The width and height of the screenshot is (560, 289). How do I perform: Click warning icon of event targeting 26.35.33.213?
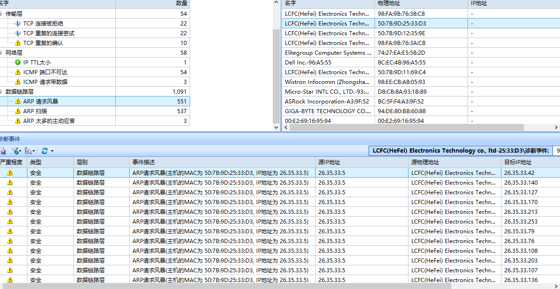click(x=10, y=212)
